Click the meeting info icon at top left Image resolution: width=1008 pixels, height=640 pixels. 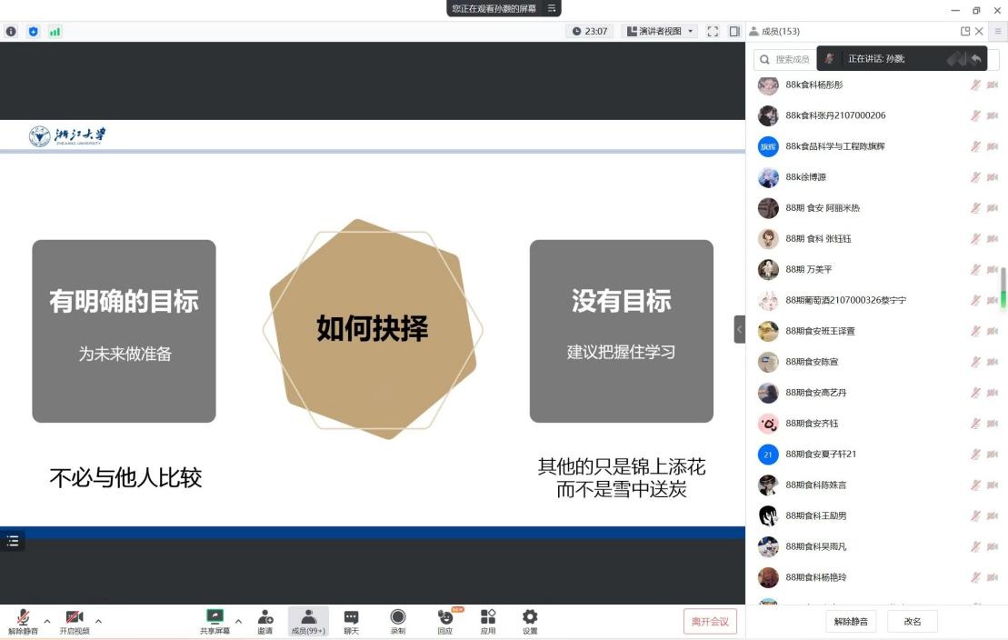12,31
